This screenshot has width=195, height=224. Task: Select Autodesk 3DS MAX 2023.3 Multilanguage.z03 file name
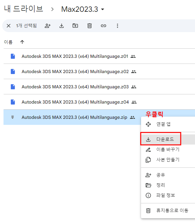click(75, 87)
